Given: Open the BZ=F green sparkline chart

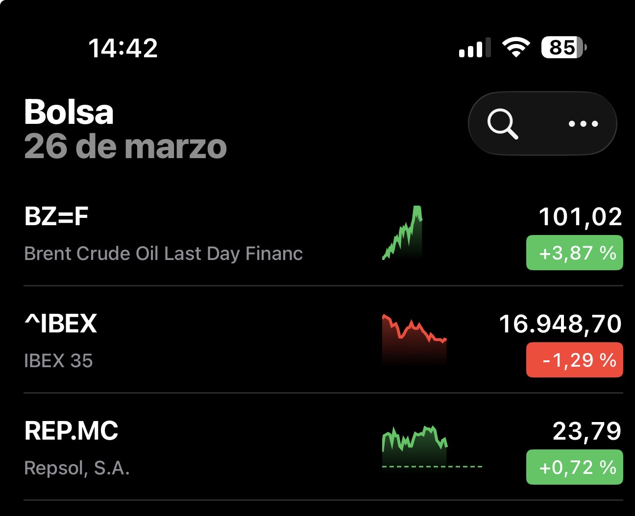Looking at the screenshot, I should point(403,233).
